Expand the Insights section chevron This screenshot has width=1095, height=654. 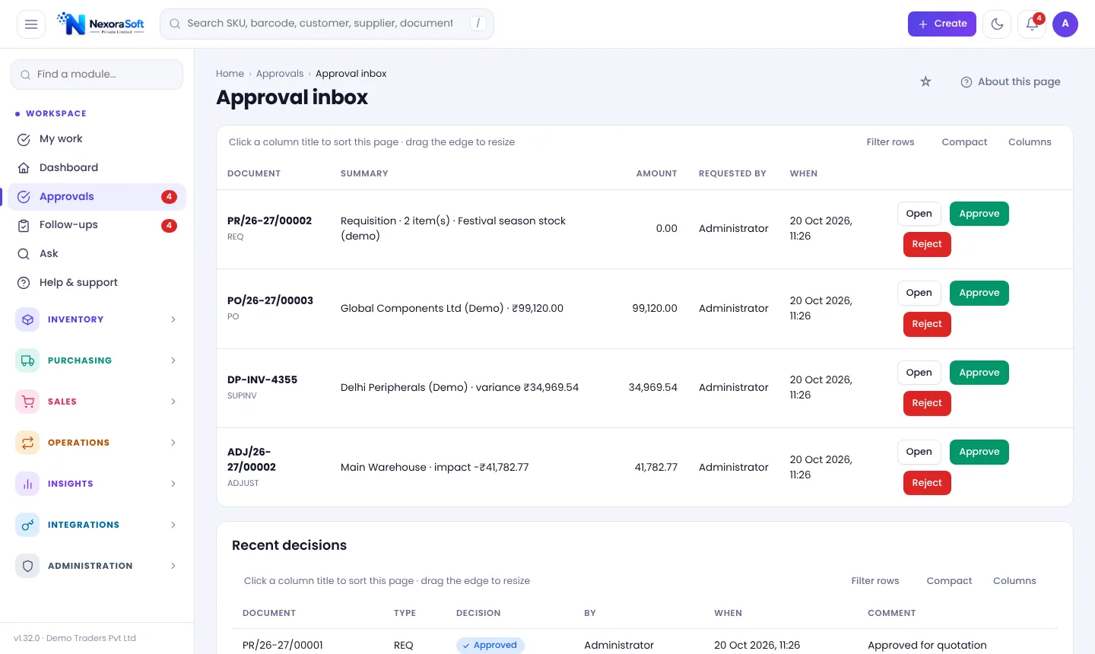tap(173, 484)
